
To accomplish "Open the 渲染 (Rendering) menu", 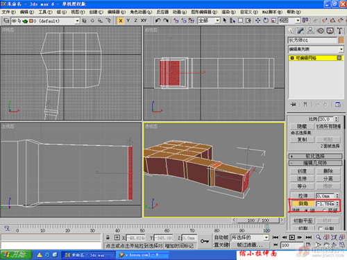I will (228, 12).
